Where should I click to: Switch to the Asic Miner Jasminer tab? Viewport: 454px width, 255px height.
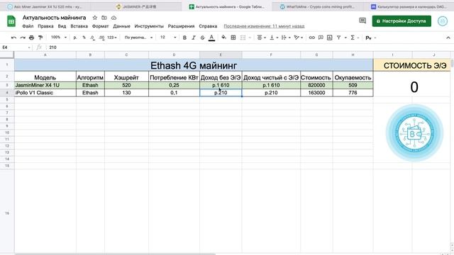coord(45,6)
